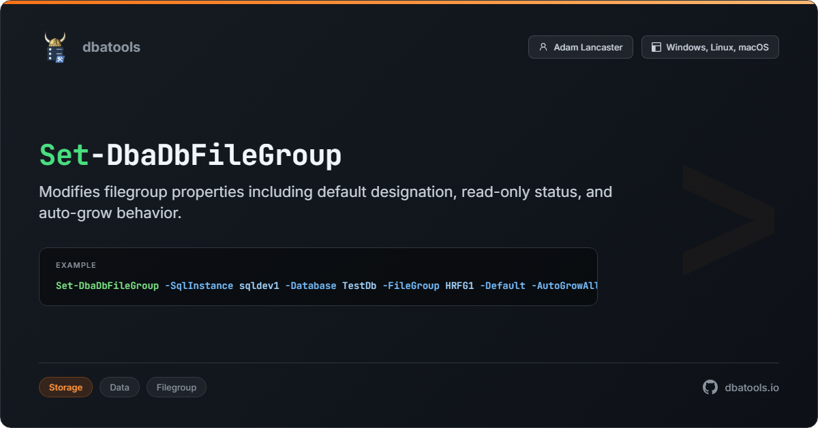Screen dimensions: 818x428
Task: Click the TestDb value in example
Action: (359, 286)
